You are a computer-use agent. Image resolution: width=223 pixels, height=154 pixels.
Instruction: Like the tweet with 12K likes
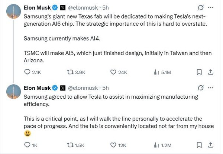[x=113, y=145]
